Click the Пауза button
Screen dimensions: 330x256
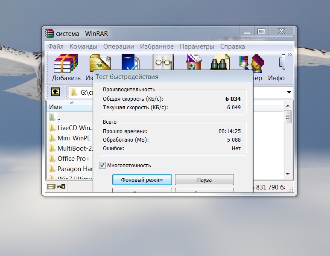pos(204,180)
